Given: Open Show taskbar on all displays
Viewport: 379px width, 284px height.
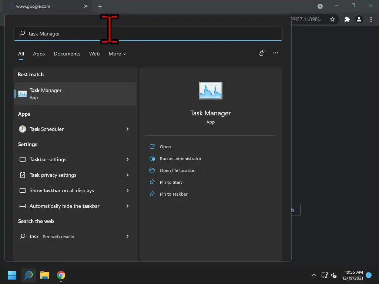Looking at the screenshot, I should coord(75,190).
